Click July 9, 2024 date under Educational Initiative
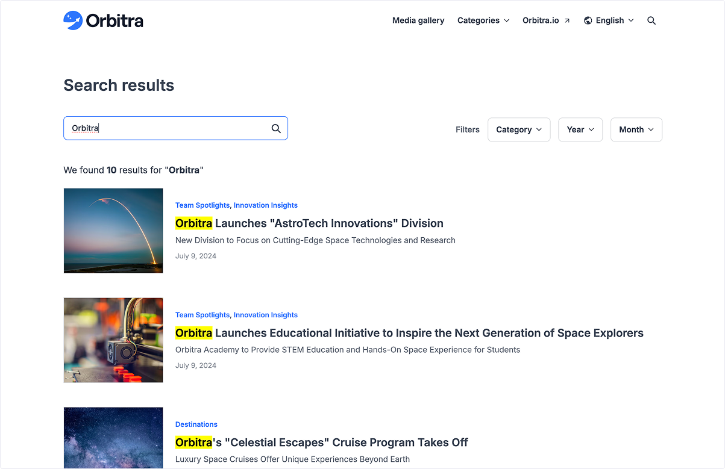 click(x=196, y=365)
